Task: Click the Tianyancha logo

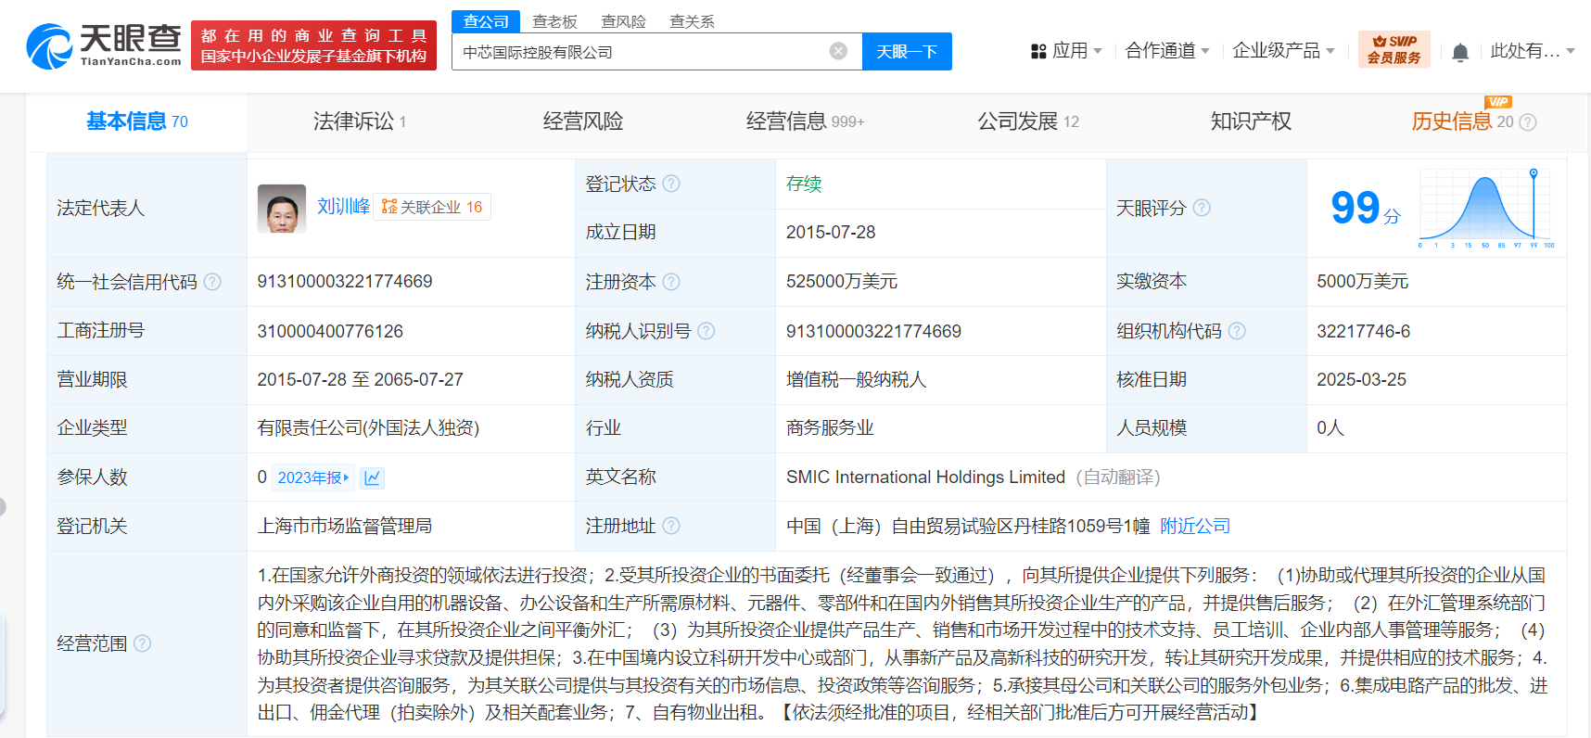Action: (104, 46)
